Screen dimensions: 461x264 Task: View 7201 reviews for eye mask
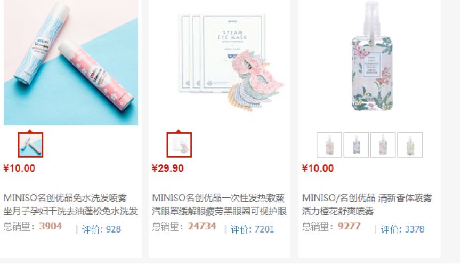252,229
